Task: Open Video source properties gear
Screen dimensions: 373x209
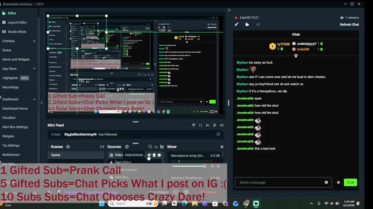Action: 159,155
